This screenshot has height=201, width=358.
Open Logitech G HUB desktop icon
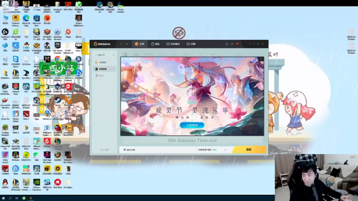click(5, 34)
